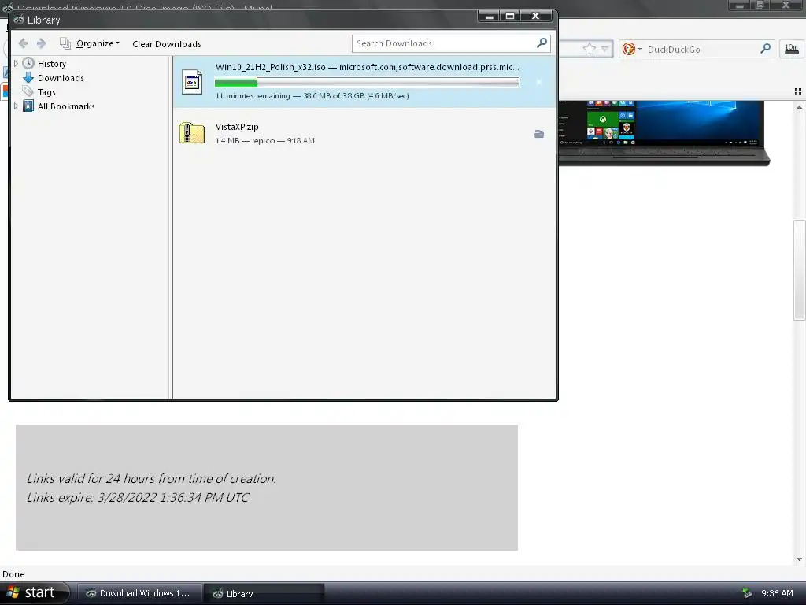The width and height of the screenshot is (806, 605).
Task: Click the 10m downloads indicator button
Action: pos(792,49)
